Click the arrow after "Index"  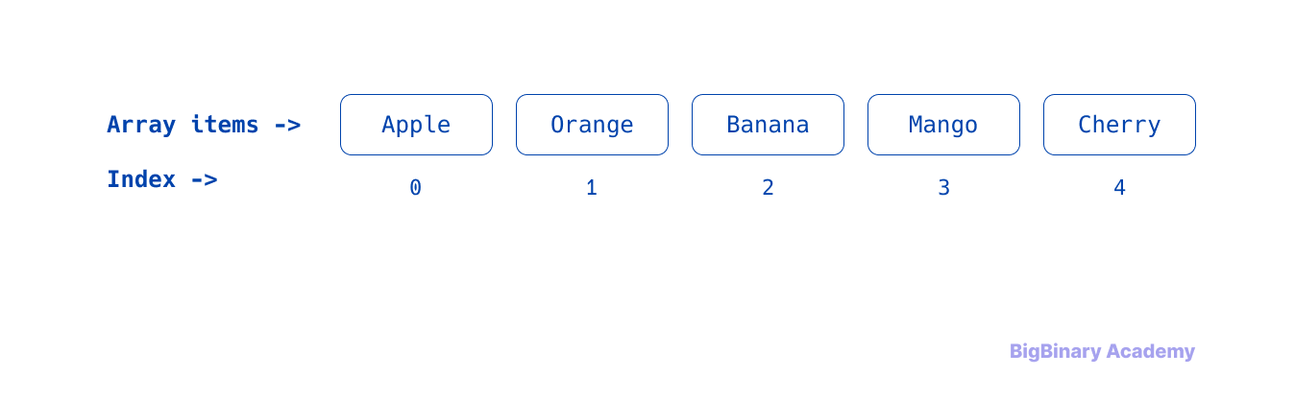pyautogui.click(x=204, y=179)
